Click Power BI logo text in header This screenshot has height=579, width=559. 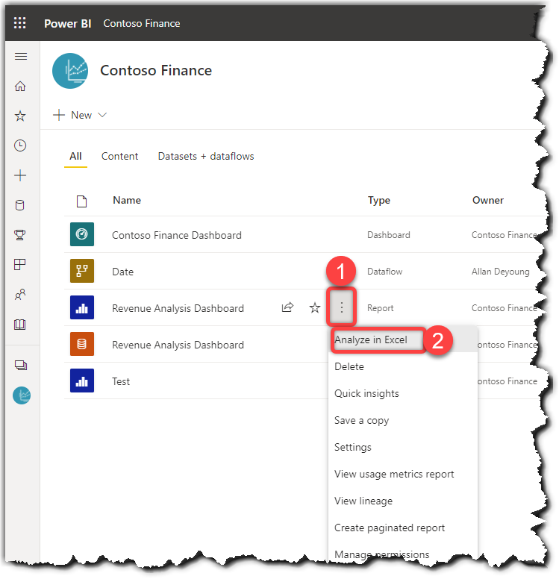[x=68, y=24]
